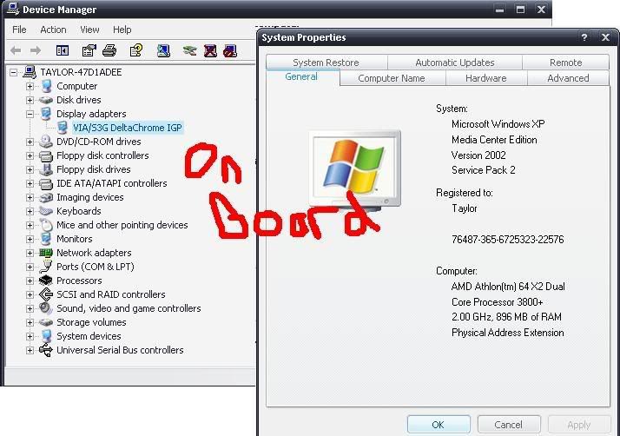
Task: Click the Windows XP logo image
Action: click(355, 169)
